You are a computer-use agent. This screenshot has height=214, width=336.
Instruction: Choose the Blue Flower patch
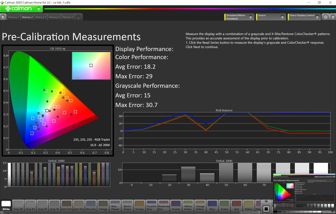115,205
